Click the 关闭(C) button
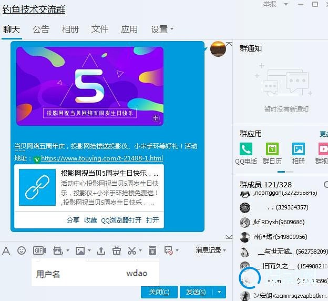 pos(159,292)
